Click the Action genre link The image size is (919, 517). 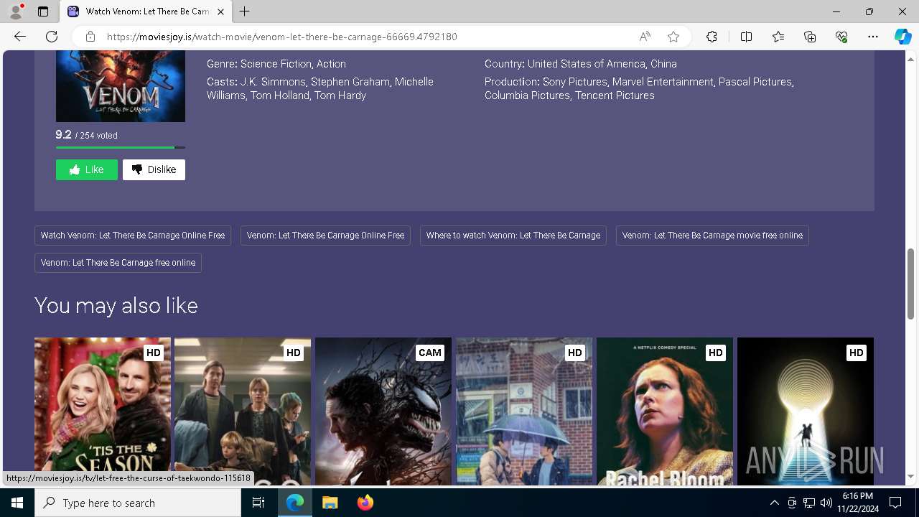pyautogui.click(x=331, y=64)
